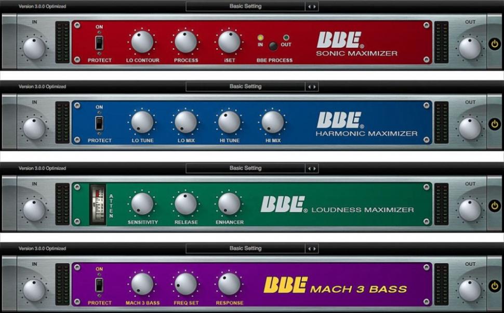The width and height of the screenshot is (504, 313).
Task: Click the Sonic Maximizer next preset arrow
Action: (315, 6)
